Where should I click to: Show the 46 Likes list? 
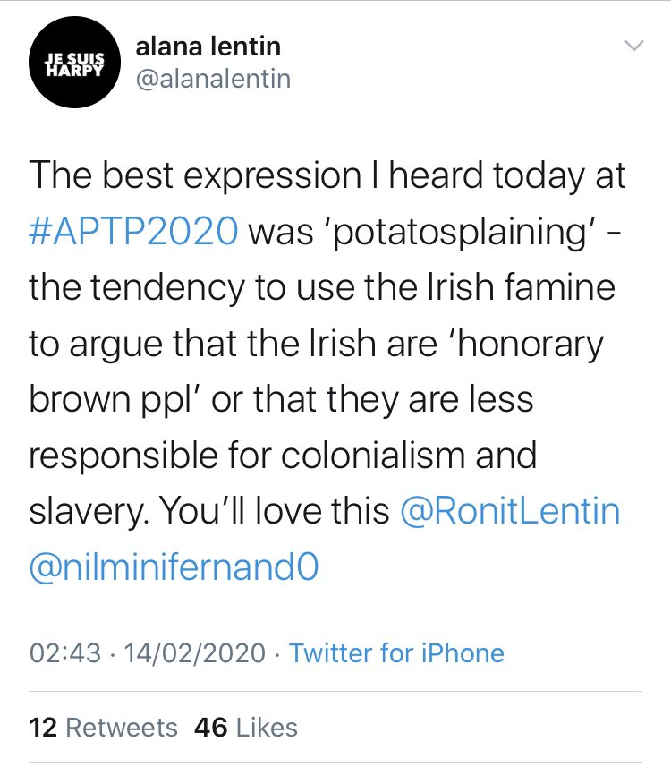pos(246,728)
